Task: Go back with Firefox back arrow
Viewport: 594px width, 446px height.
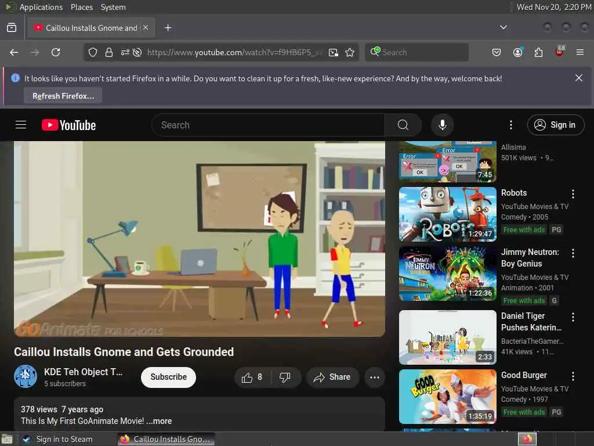Action: (14, 52)
